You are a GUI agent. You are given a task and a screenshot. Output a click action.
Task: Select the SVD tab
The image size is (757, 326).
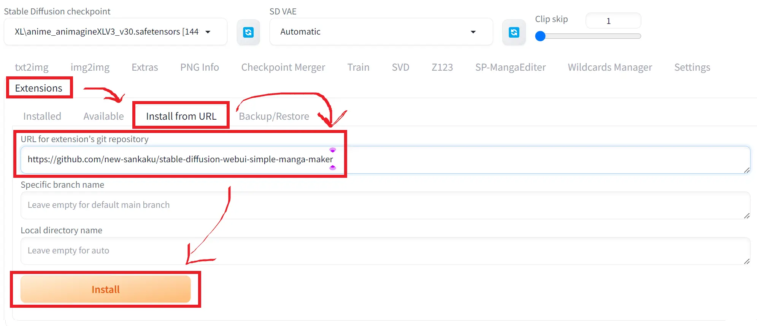401,67
